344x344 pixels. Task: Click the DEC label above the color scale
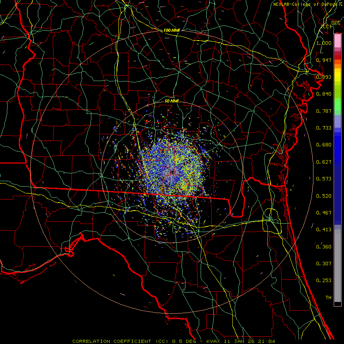[336, 23]
